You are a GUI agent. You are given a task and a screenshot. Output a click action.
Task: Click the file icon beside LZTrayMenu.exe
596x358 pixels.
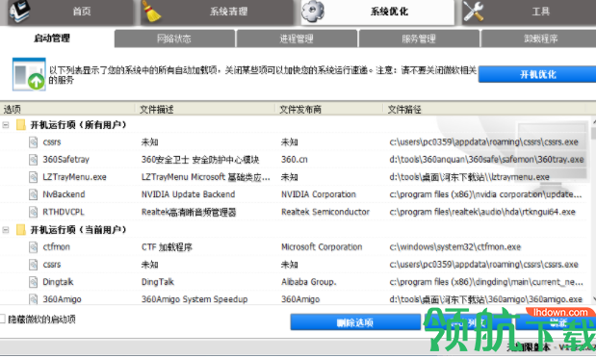(x=34, y=177)
